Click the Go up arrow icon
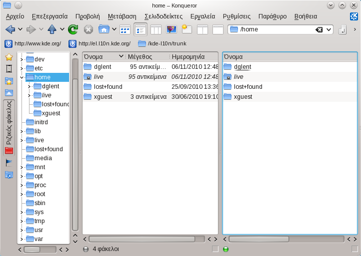Screen dimensions: 361x256 pos(51,29)
